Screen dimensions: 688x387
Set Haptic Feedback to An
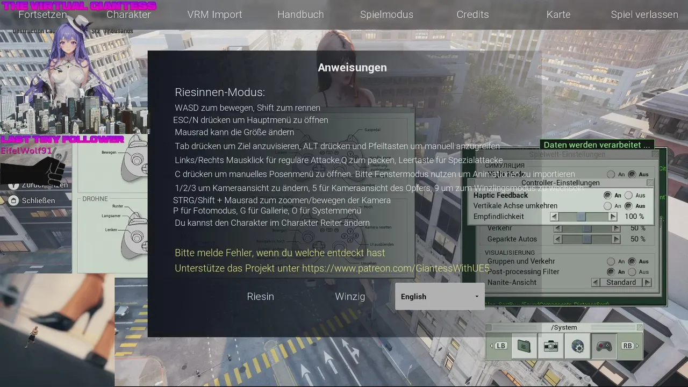click(608, 195)
